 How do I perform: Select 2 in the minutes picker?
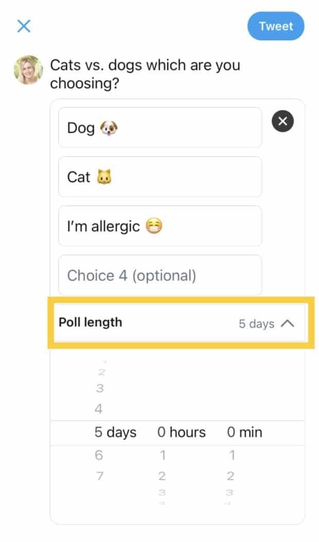(x=231, y=476)
